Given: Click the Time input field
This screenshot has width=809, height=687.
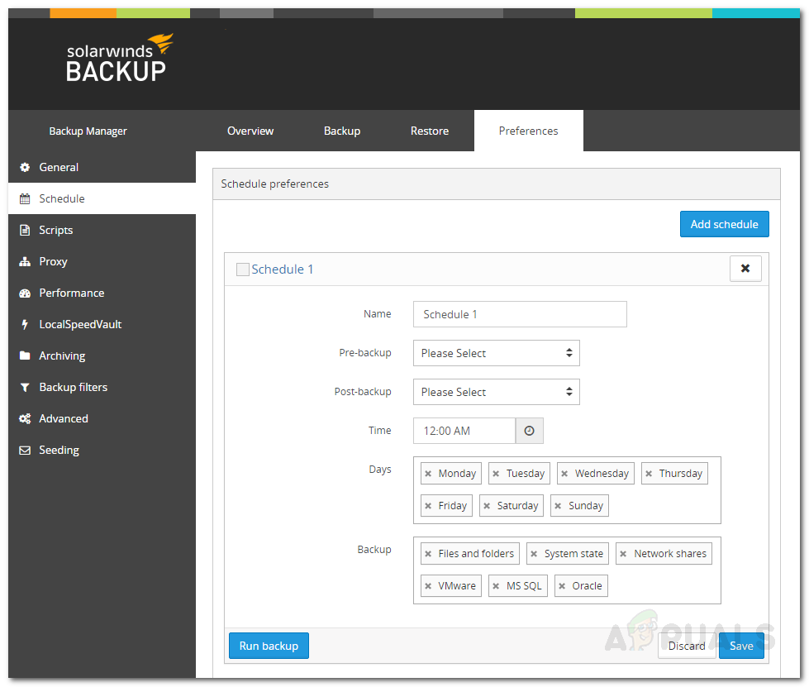Looking at the screenshot, I should point(464,431).
